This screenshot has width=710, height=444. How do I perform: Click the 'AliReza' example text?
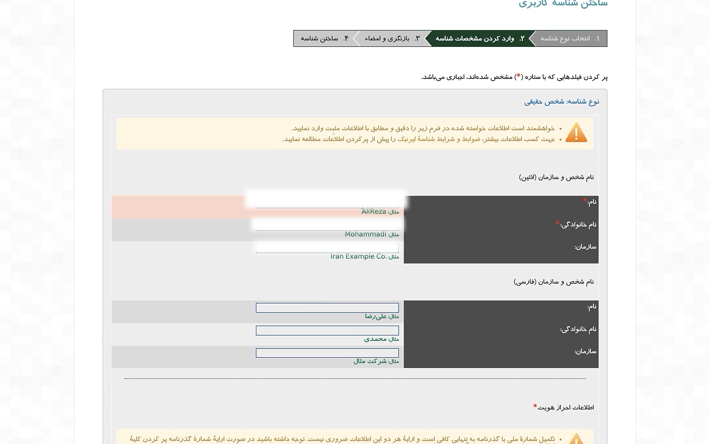[x=373, y=212]
